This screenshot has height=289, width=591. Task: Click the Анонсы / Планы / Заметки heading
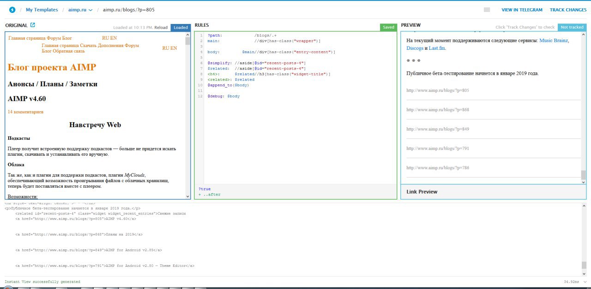pyautogui.click(x=53, y=84)
